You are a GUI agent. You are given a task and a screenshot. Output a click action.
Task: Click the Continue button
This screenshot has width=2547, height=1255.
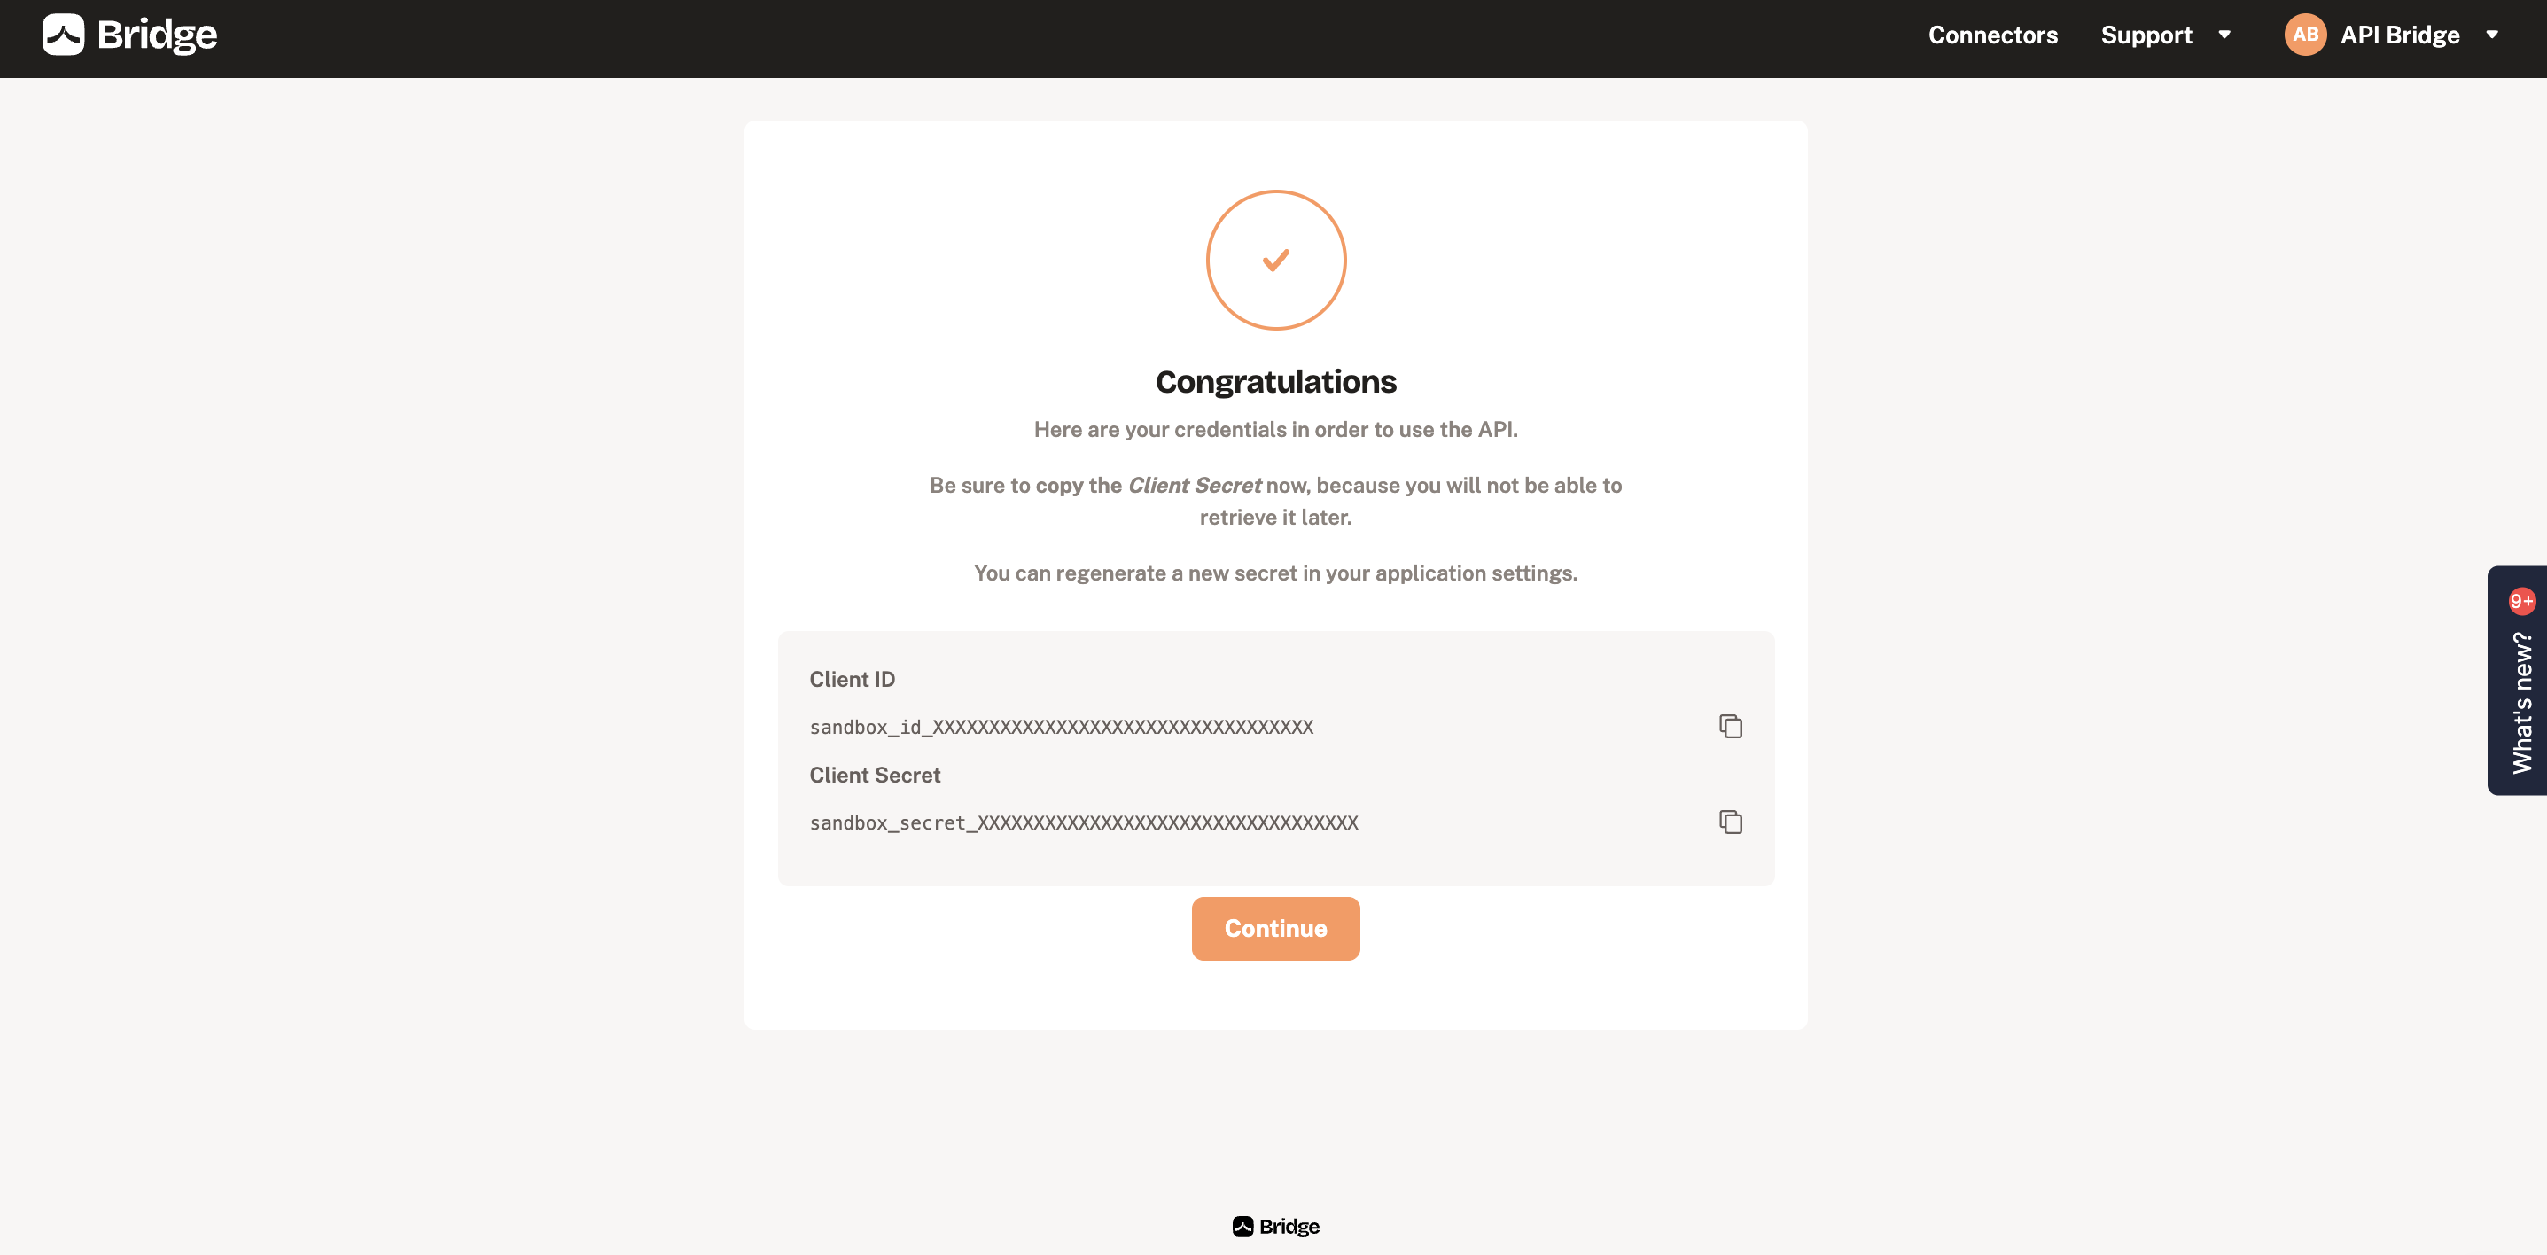coord(1275,927)
